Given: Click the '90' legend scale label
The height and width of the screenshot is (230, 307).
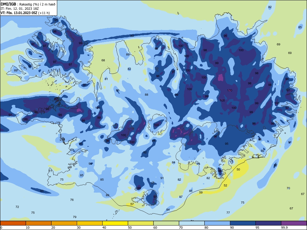Looking at the screenshot, I should coord(232,228).
